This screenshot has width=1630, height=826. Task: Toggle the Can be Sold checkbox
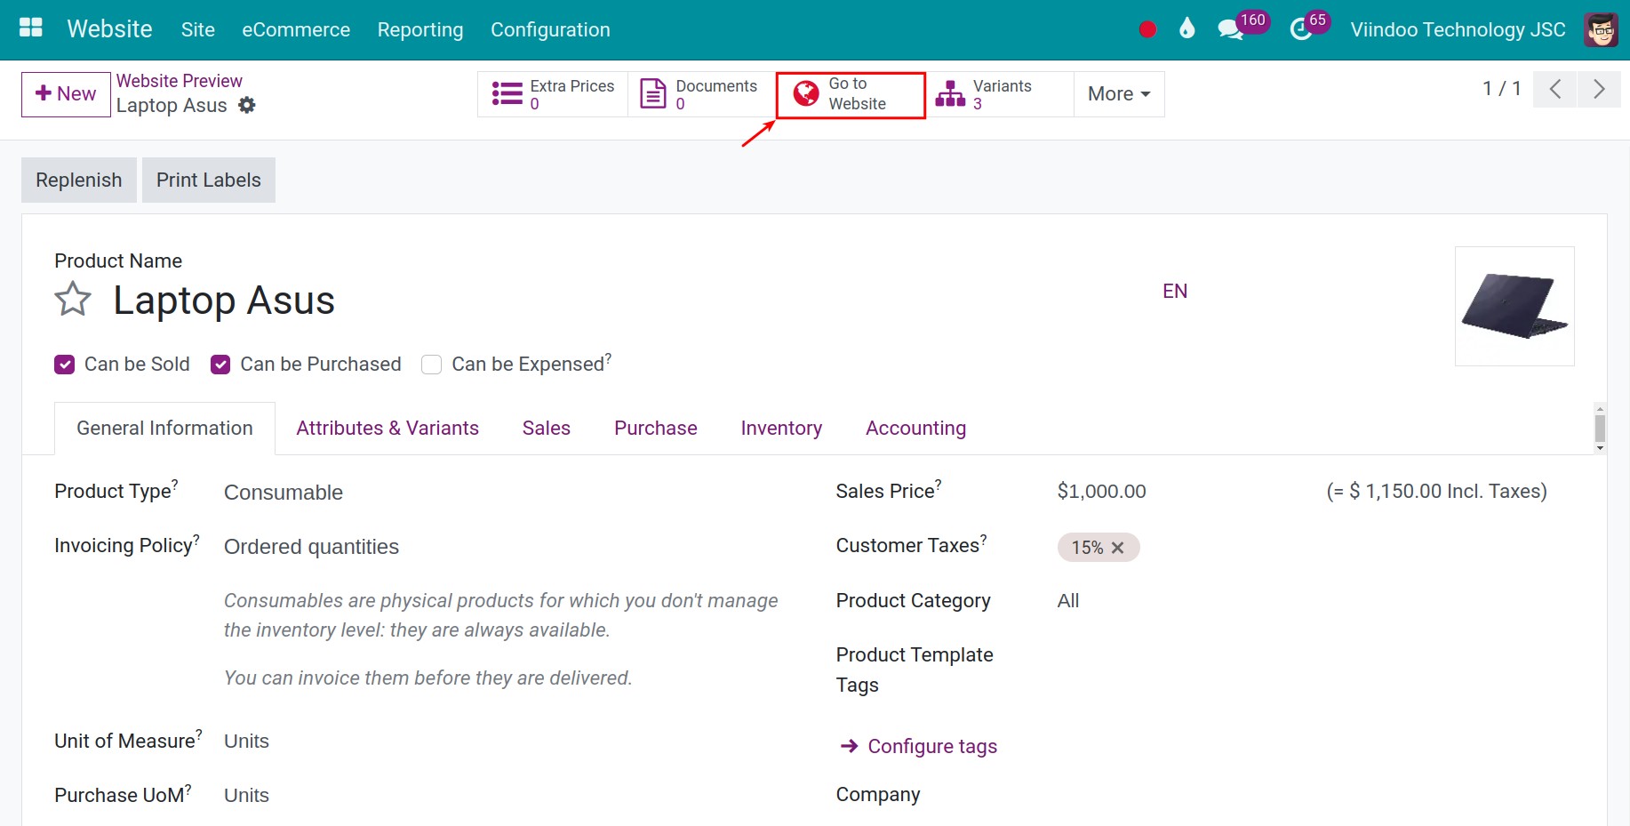[64, 365]
